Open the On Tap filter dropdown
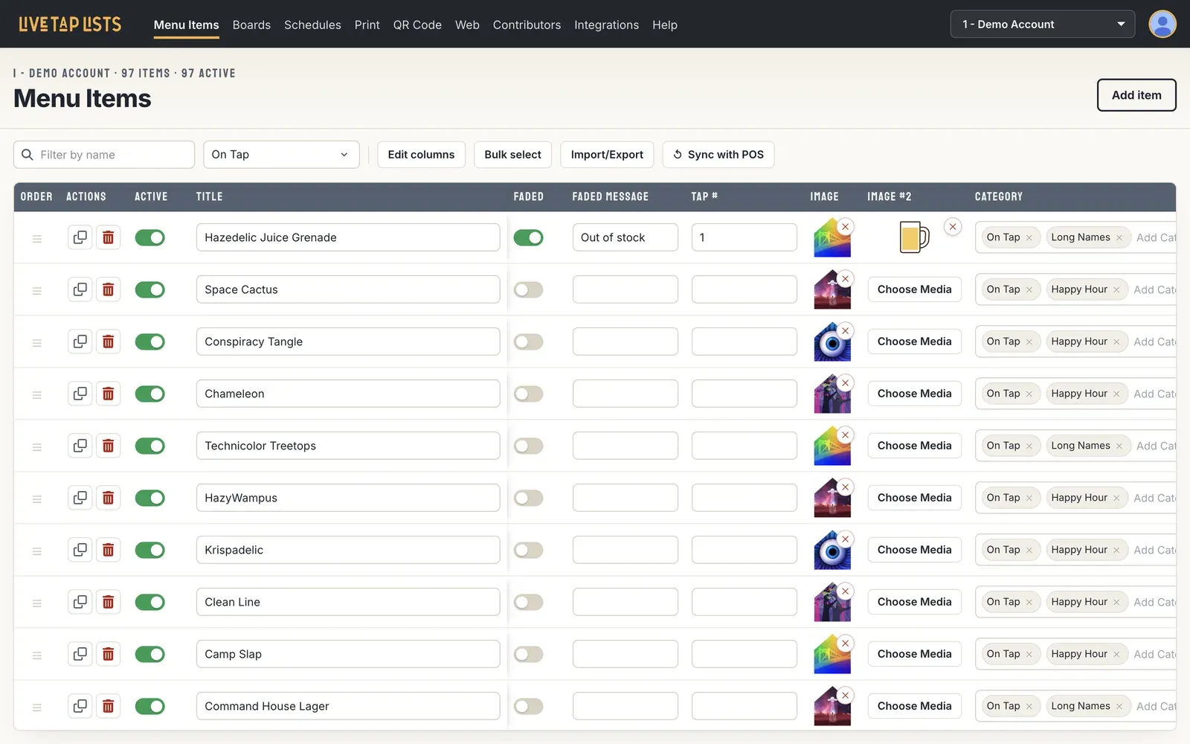The height and width of the screenshot is (744, 1190). click(x=281, y=155)
